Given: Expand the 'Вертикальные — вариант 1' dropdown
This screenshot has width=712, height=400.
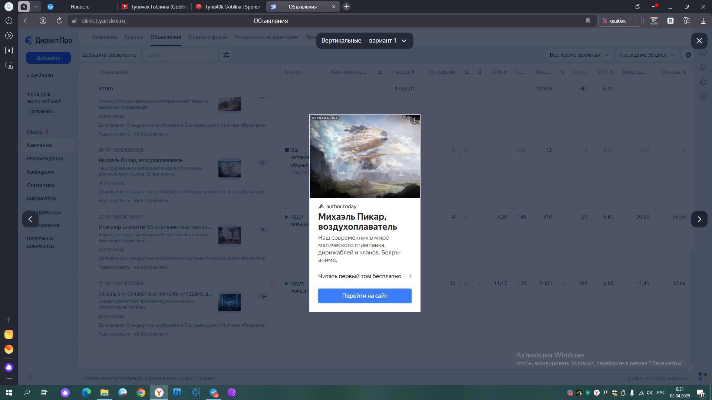Looking at the screenshot, I should click(364, 41).
